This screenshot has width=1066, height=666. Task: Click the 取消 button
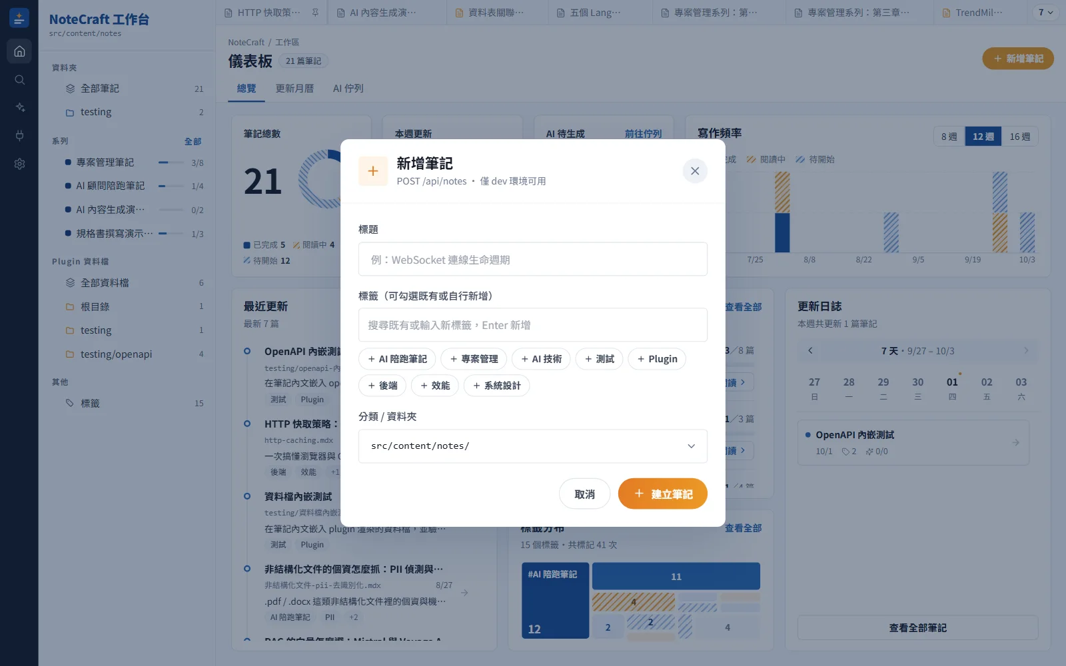[x=584, y=494]
